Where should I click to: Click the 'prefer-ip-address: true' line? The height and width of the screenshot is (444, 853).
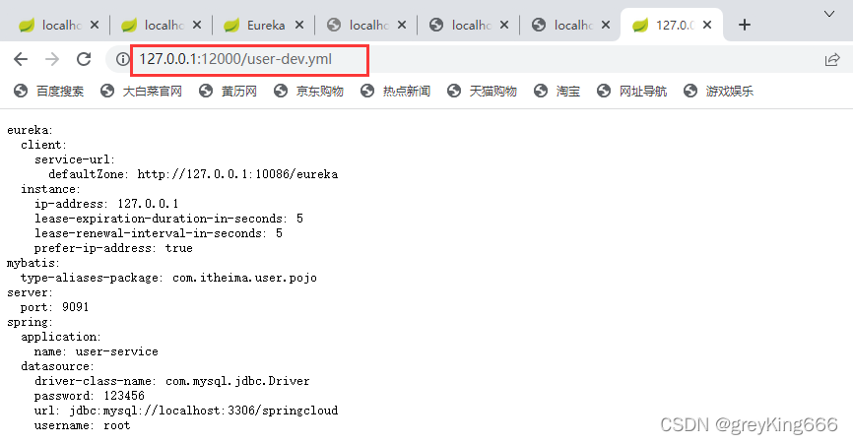point(113,248)
